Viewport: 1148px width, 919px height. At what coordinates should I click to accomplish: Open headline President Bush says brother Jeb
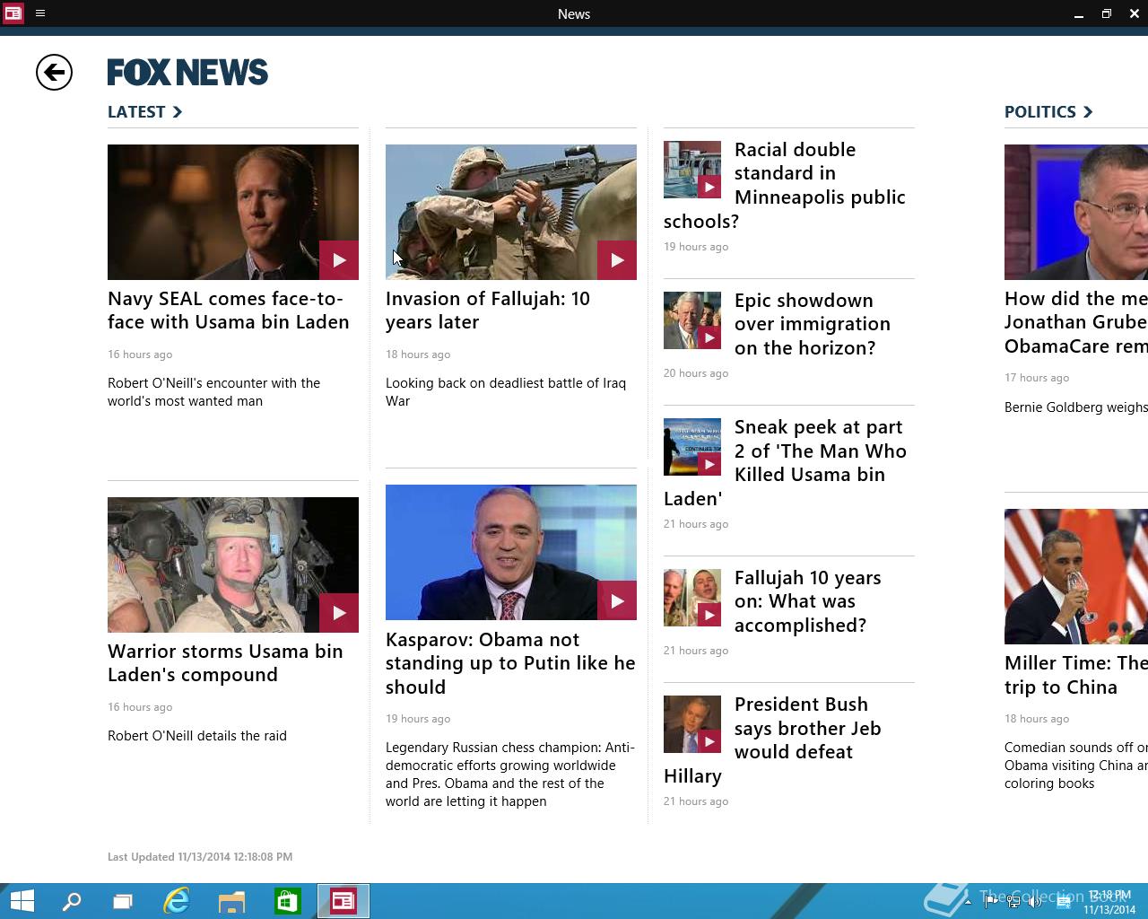[x=773, y=740]
